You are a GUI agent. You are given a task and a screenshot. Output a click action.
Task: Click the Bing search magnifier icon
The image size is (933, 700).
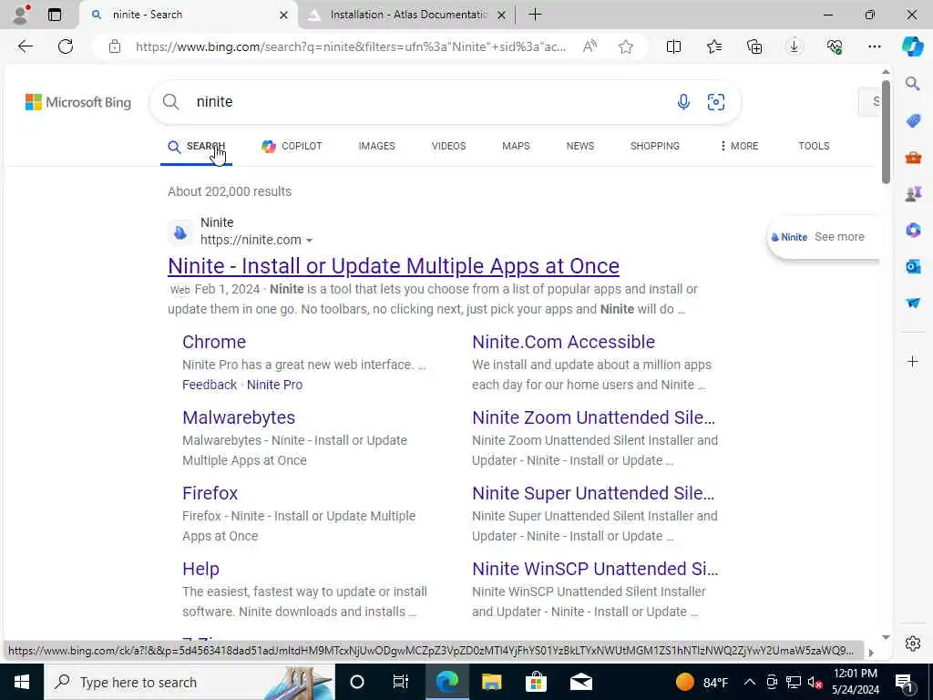click(170, 102)
